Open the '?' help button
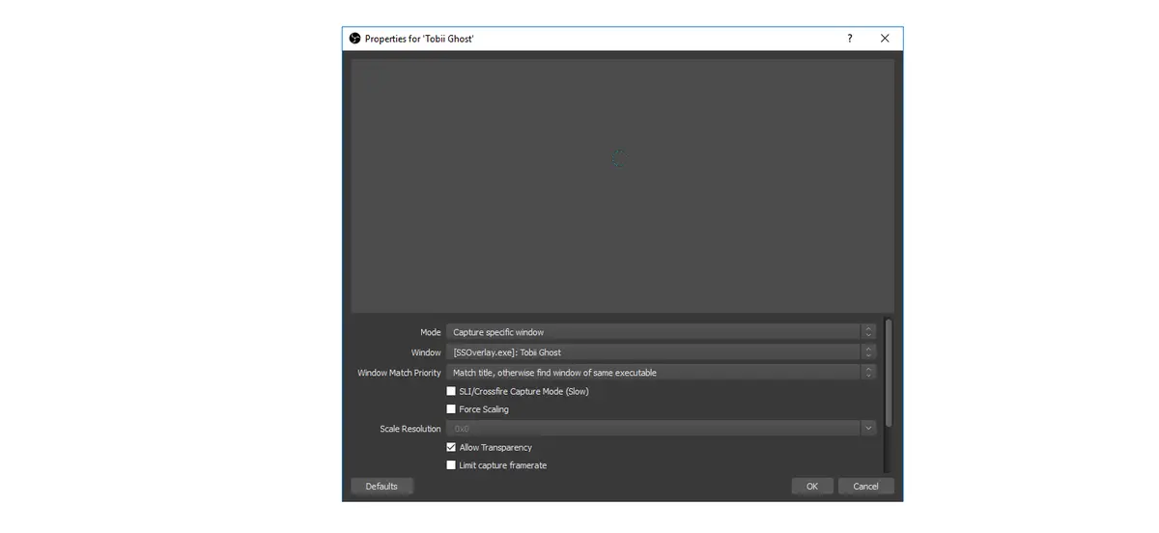Image resolution: width=1159 pixels, height=533 pixels. point(850,39)
